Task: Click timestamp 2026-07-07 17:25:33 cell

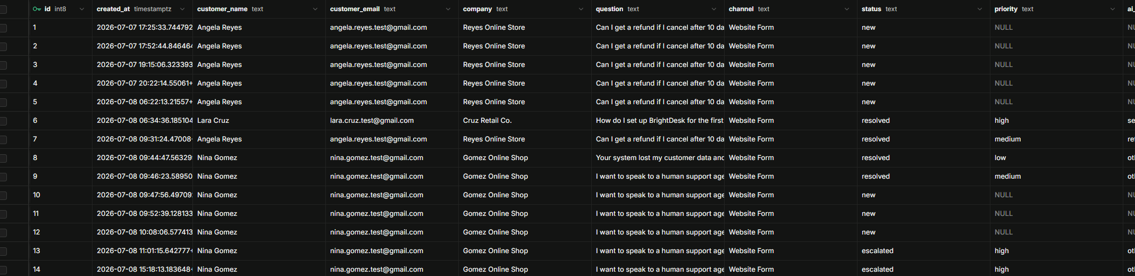Action: tap(142, 28)
